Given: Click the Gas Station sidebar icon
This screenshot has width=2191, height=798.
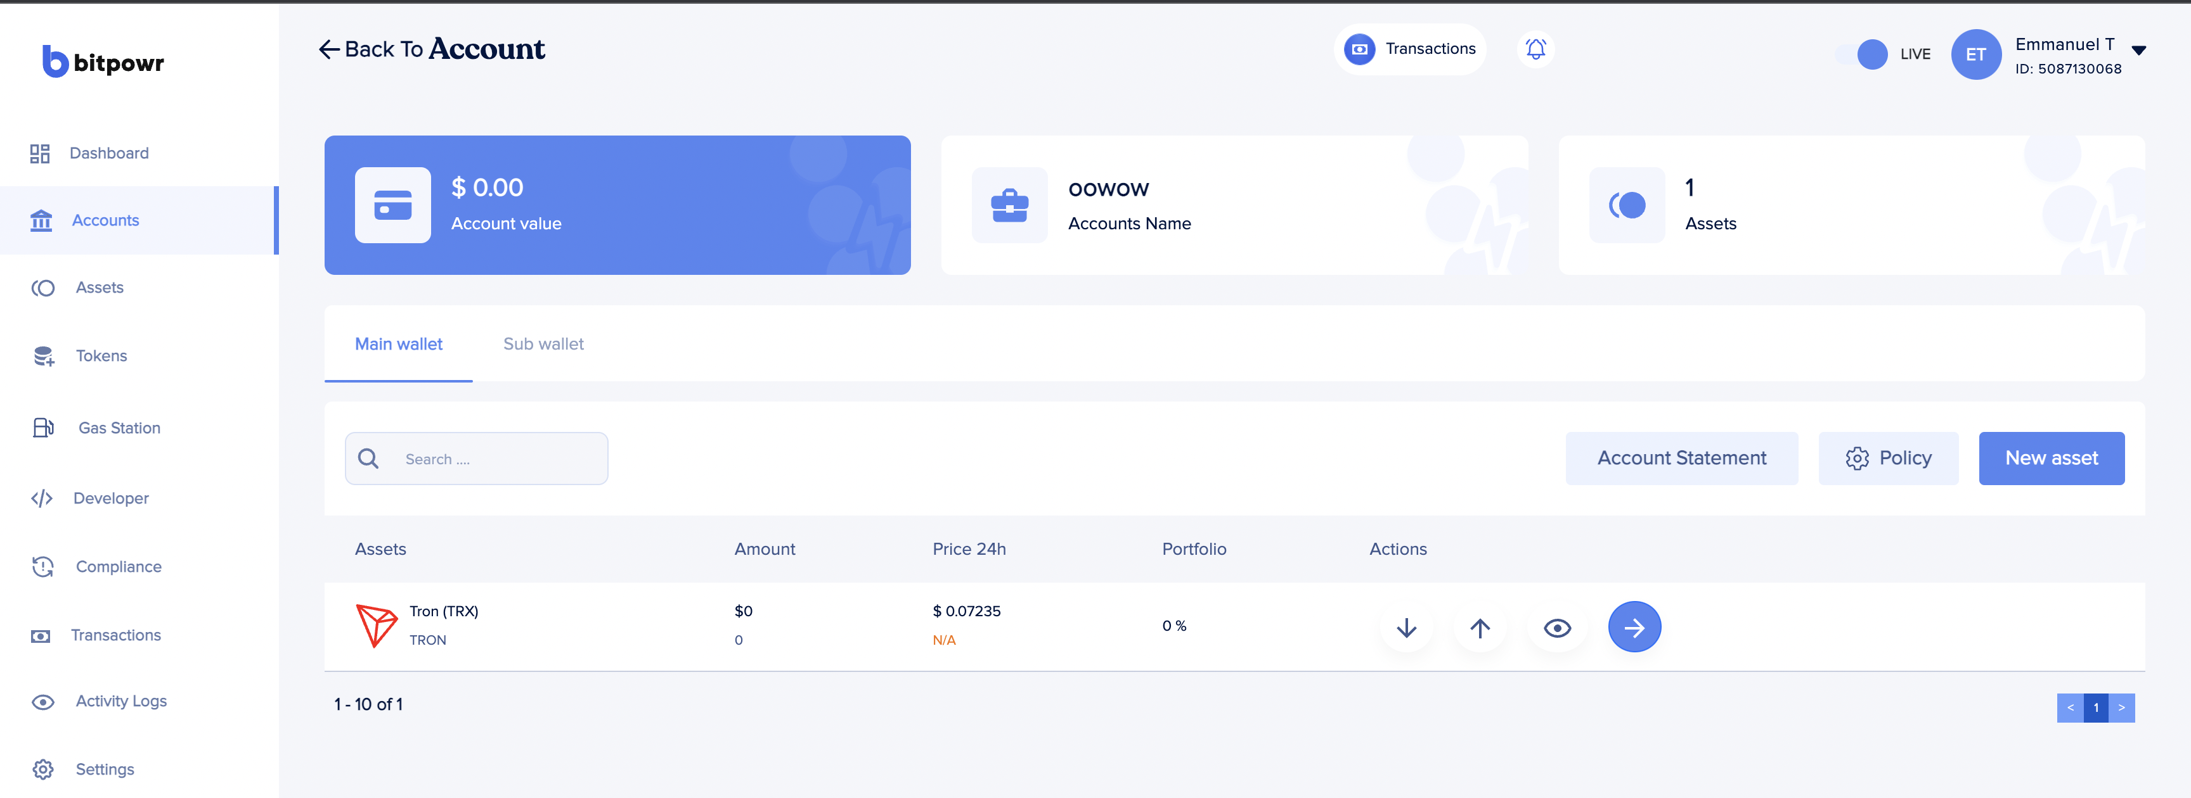Looking at the screenshot, I should point(42,427).
